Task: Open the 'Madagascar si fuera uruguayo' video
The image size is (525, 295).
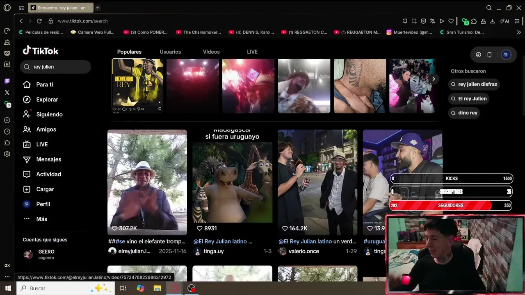Action: coord(232,182)
